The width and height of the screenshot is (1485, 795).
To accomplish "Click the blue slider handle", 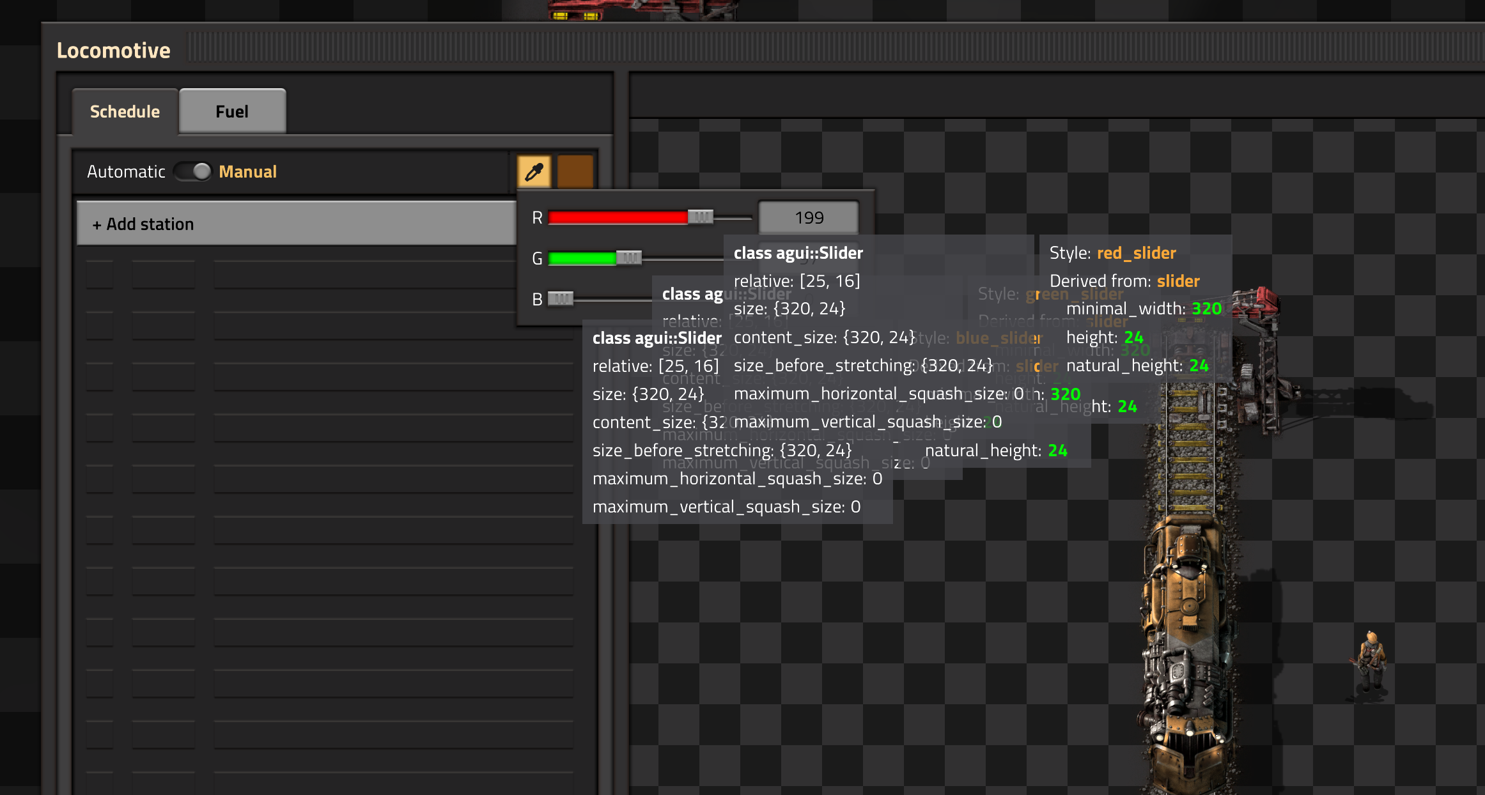I will click(x=561, y=299).
